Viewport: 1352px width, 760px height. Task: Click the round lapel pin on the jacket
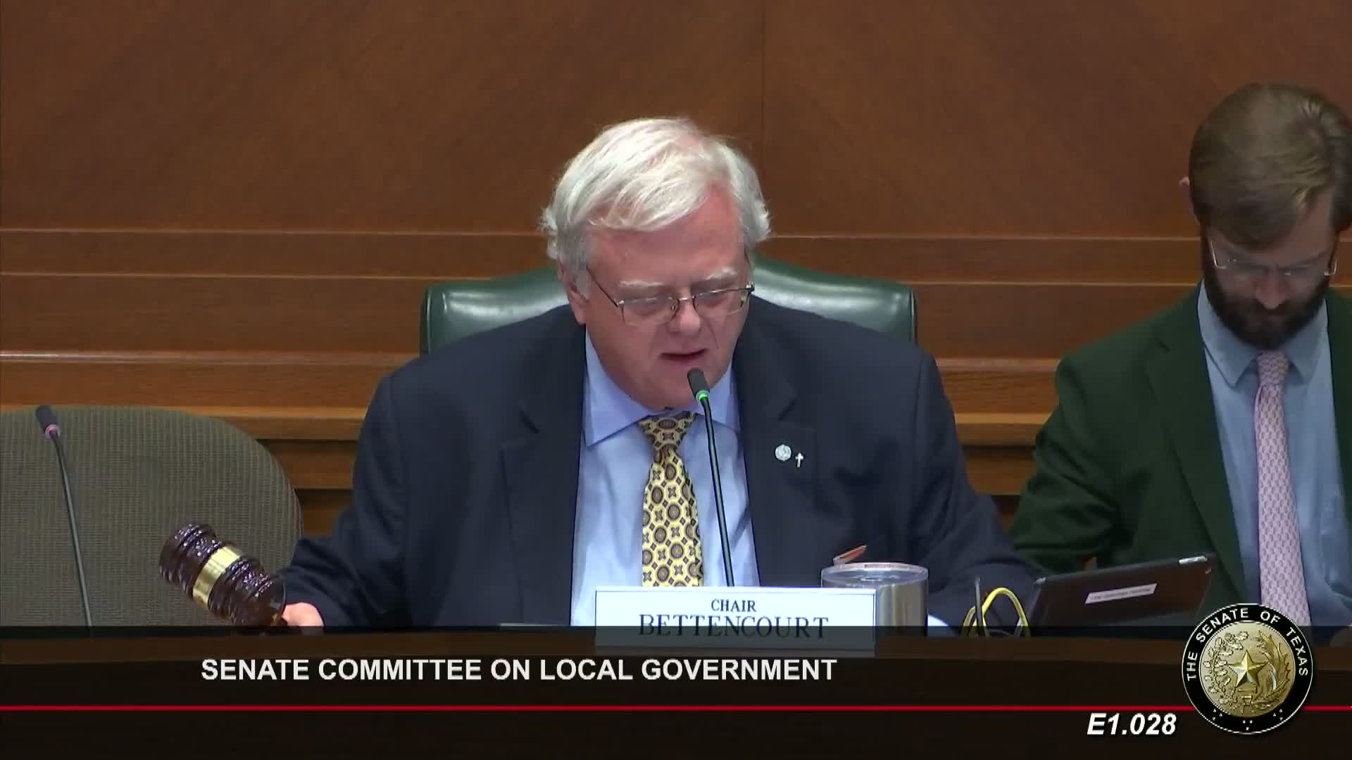(782, 452)
